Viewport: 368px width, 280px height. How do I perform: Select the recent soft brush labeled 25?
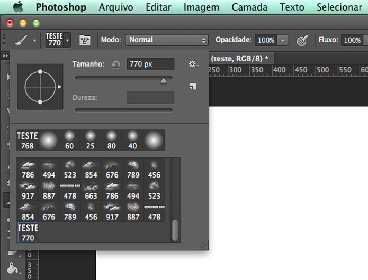[91, 141]
